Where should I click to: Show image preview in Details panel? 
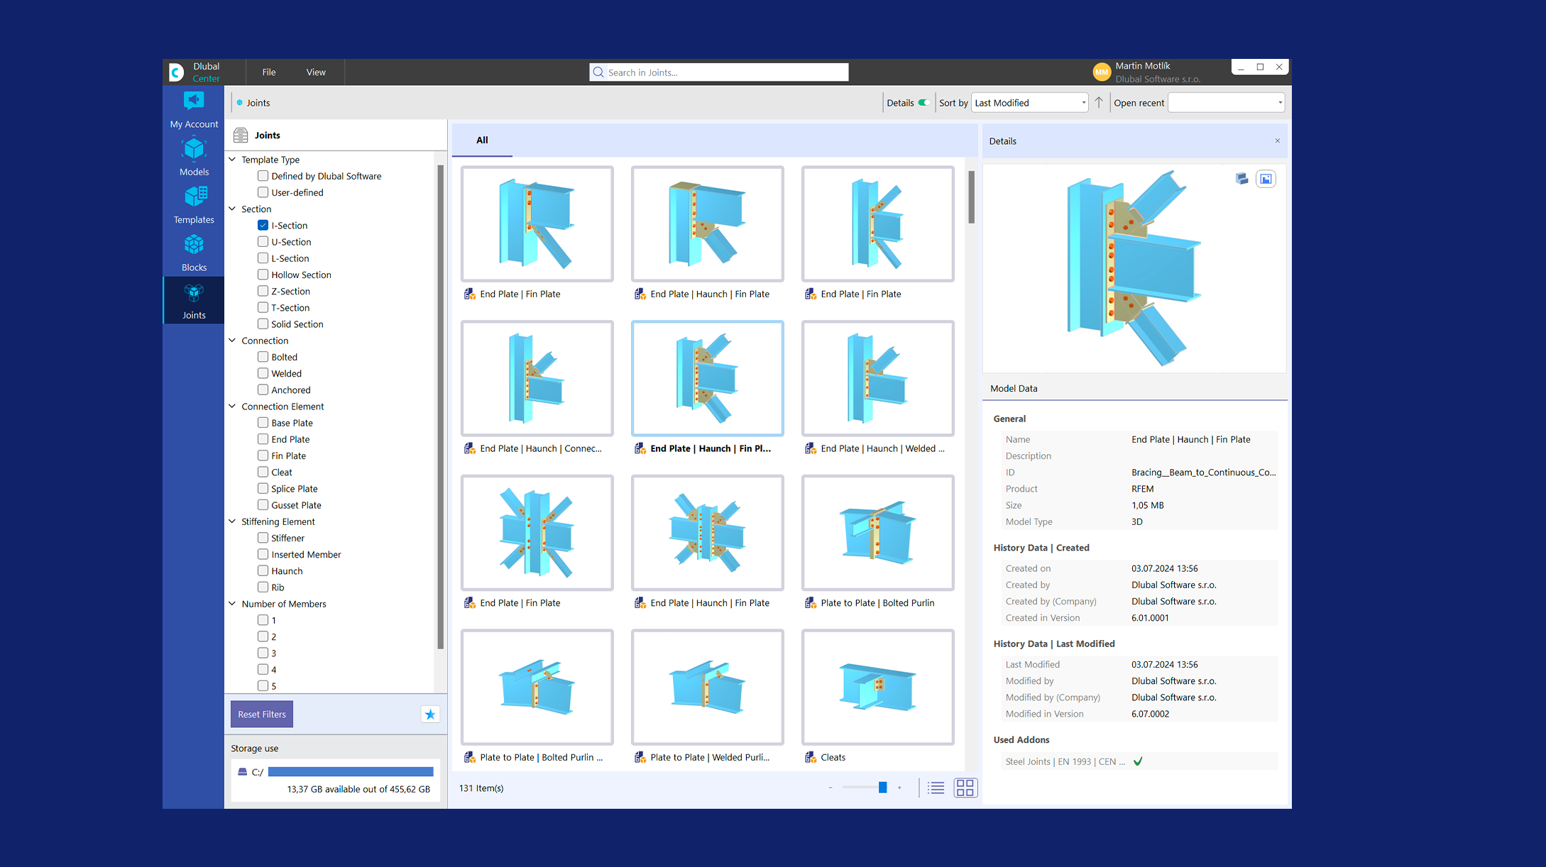pos(1266,179)
